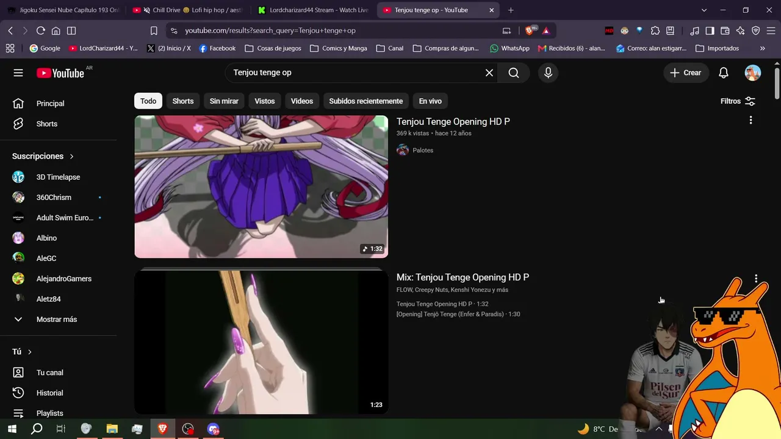
Task: Open YouTube notifications bell
Action: [x=723, y=73]
